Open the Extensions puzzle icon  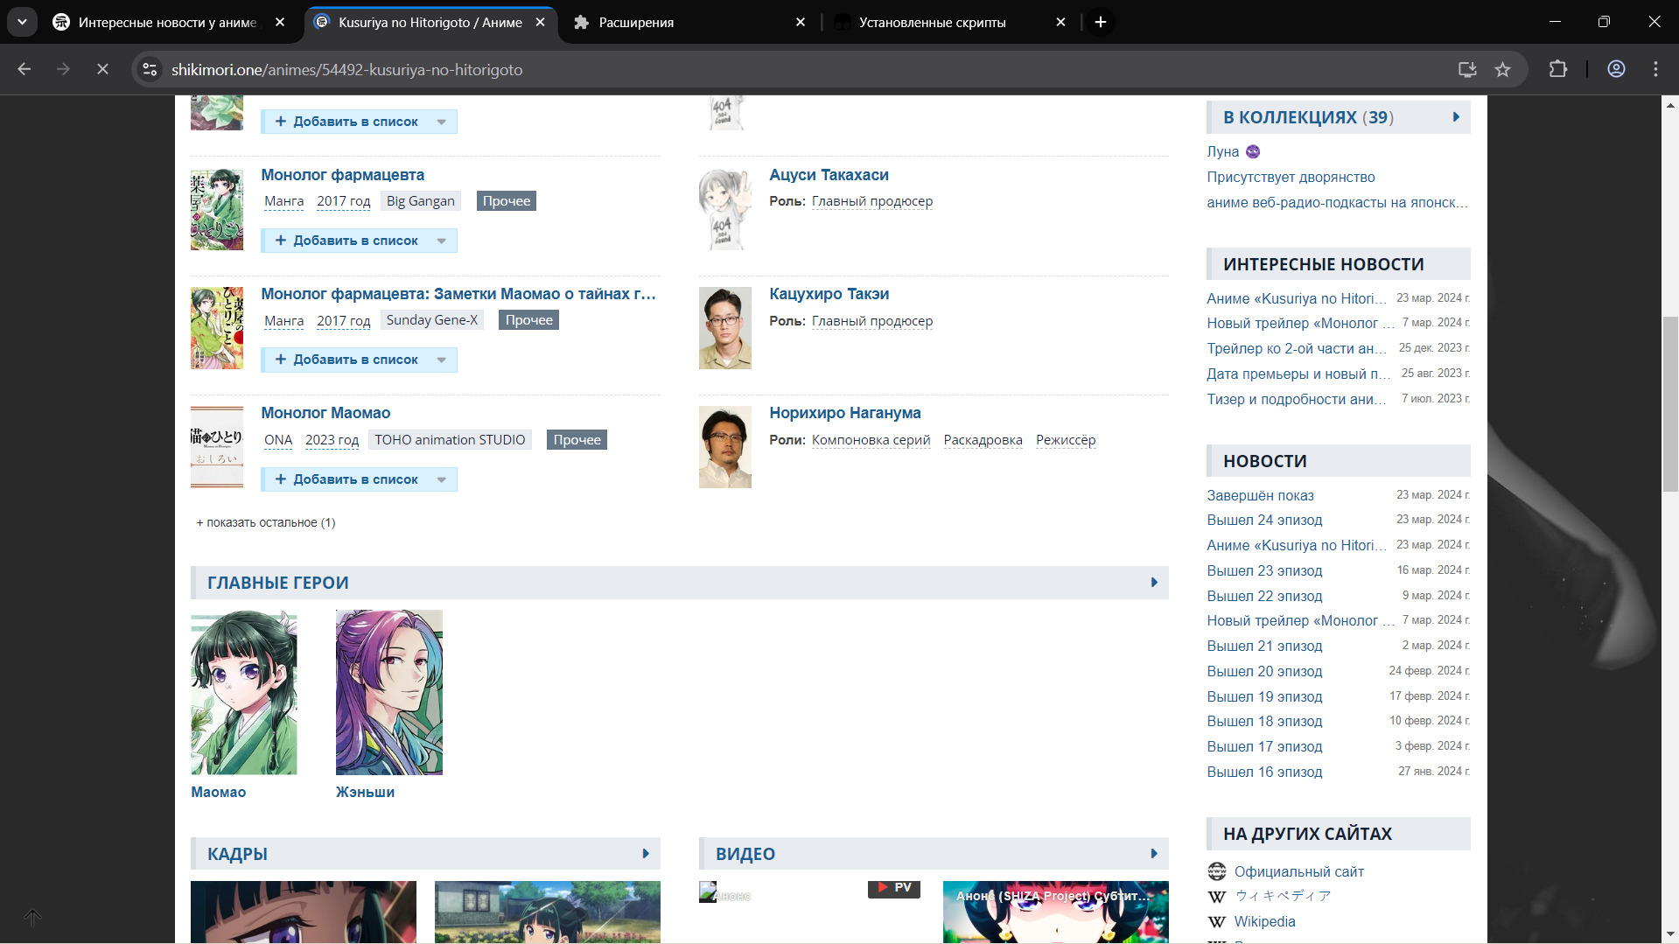pyautogui.click(x=1557, y=69)
